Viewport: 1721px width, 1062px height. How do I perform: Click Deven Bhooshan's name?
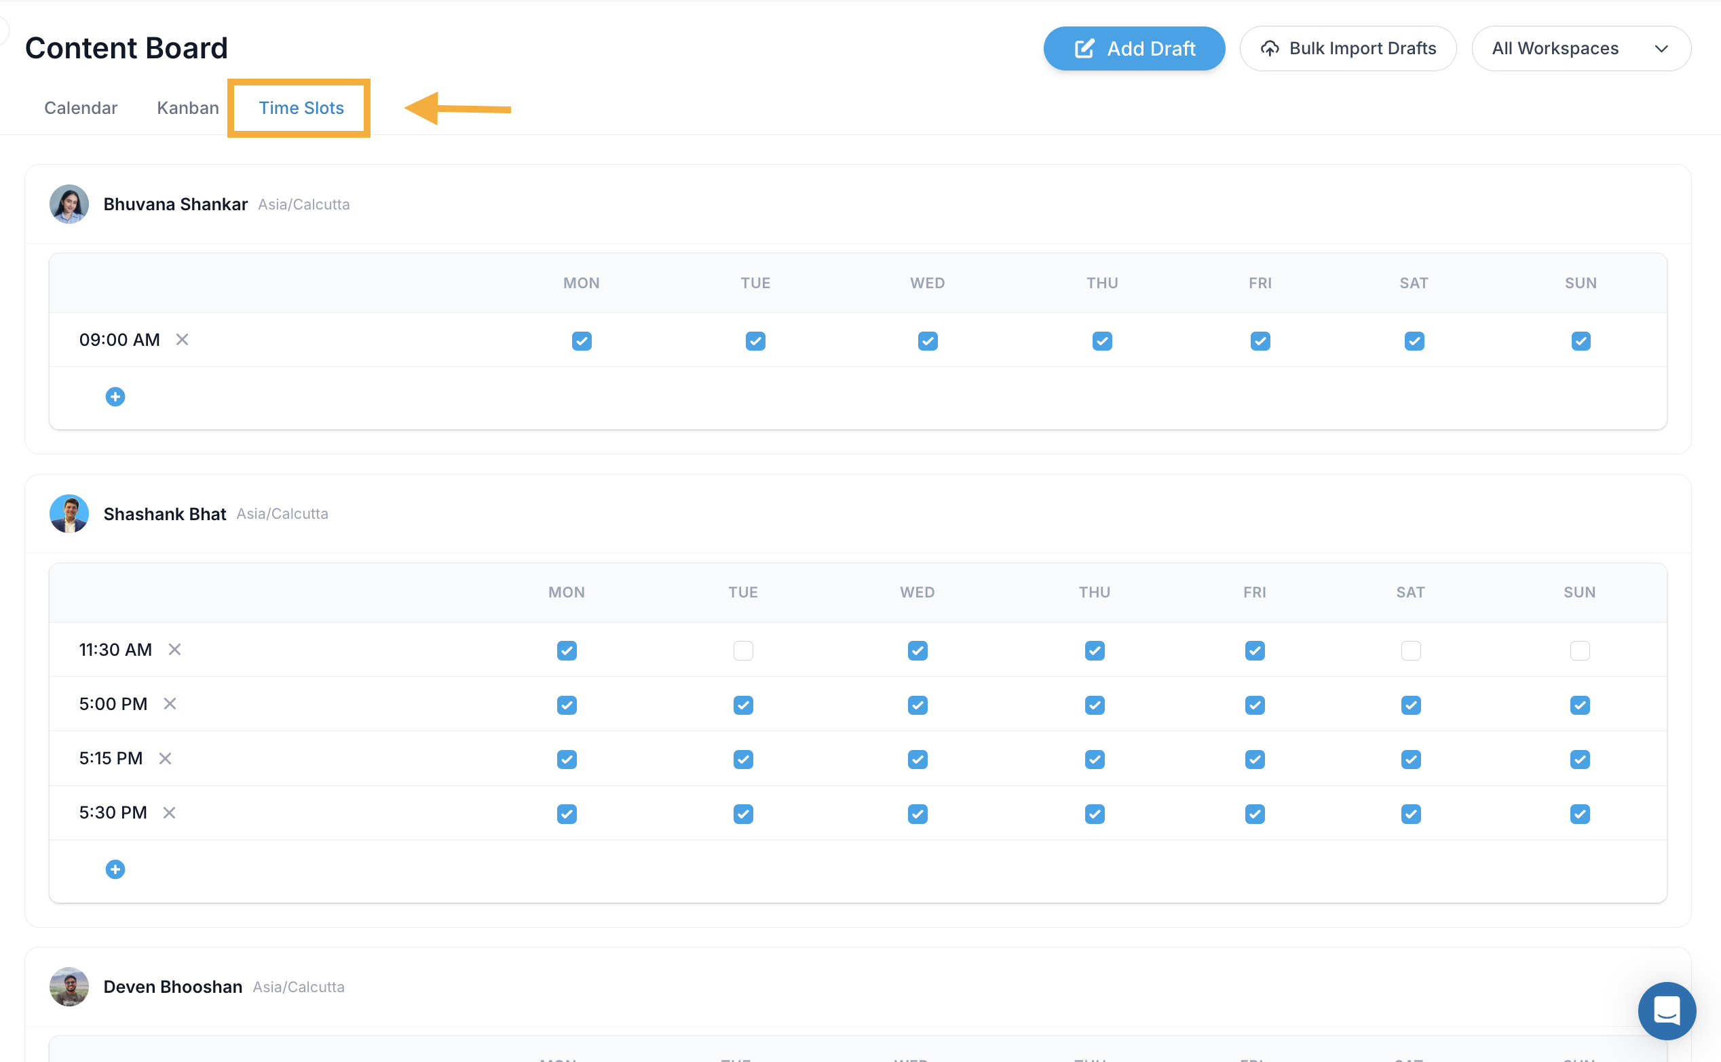click(x=173, y=987)
